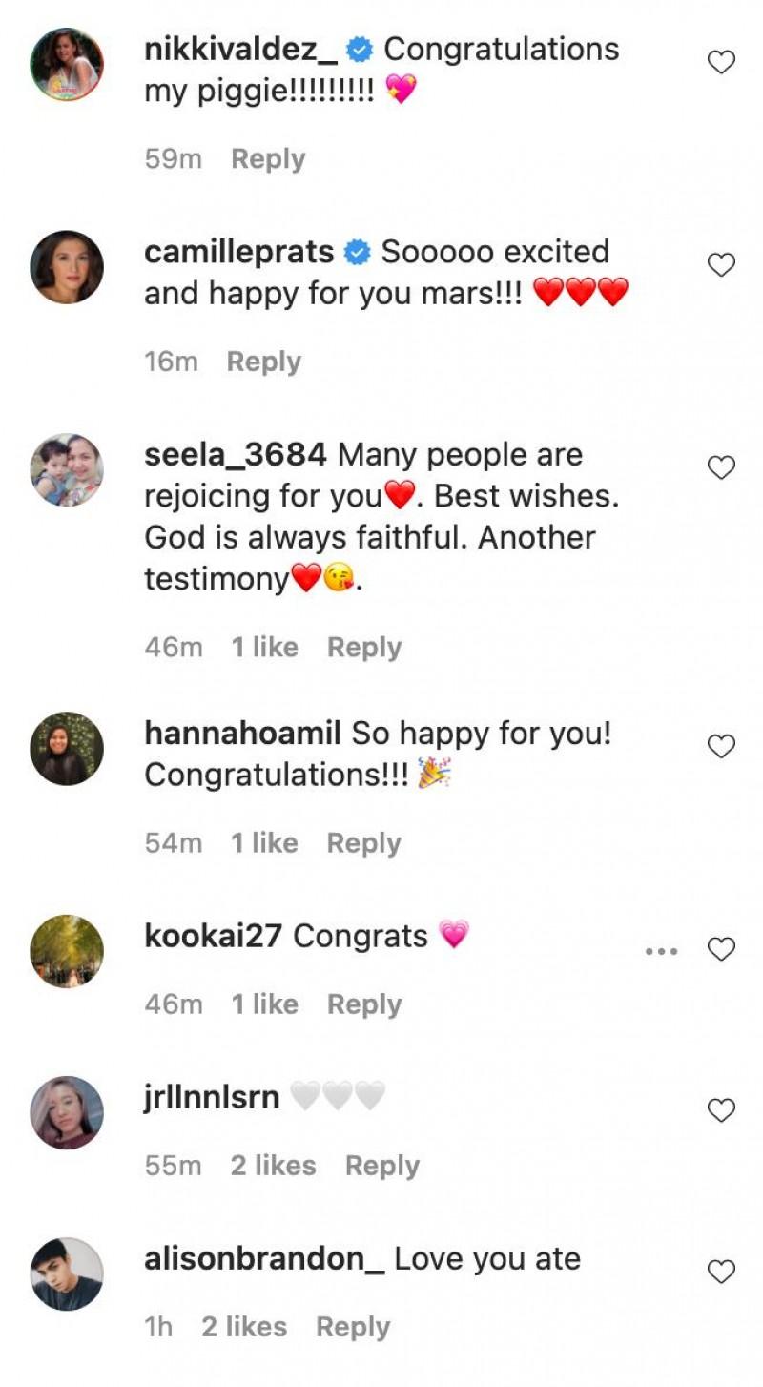Screen dimensions: 763x1387
Task: Like nikkivaldez_'s congratulations comment
Action: pos(721,63)
